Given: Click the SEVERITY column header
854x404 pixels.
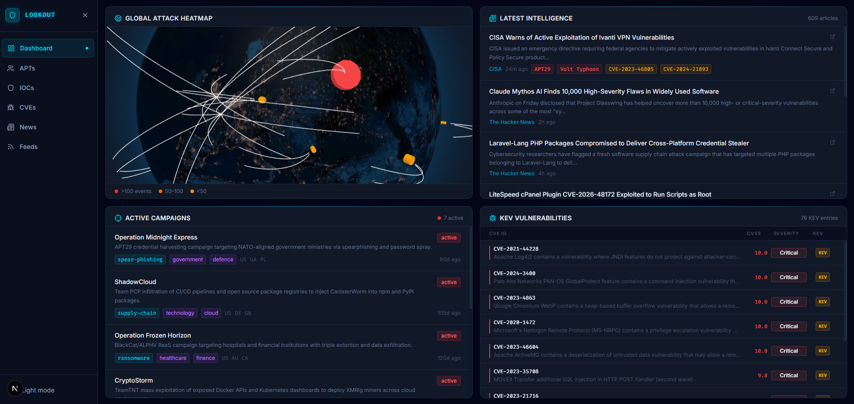Looking at the screenshot, I should pyautogui.click(x=786, y=234).
